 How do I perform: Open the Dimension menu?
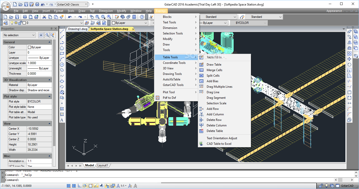pyautogui.click(x=106, y=11)
